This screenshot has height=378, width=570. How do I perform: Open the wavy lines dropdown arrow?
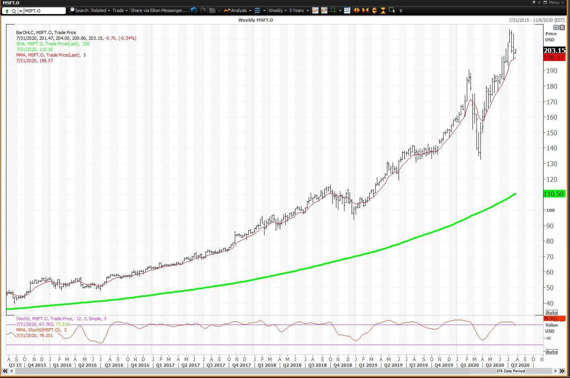(264, 10)
